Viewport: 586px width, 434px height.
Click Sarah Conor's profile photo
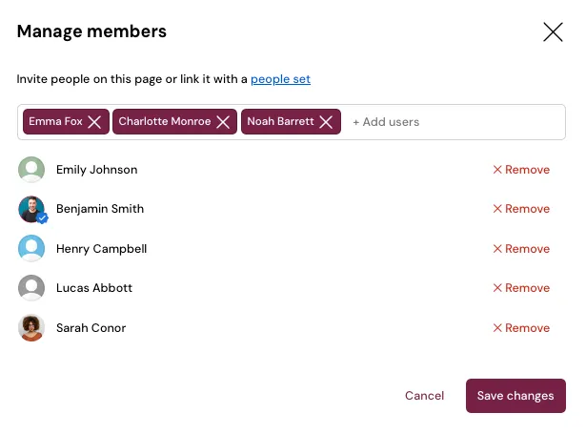click(31, 328)
